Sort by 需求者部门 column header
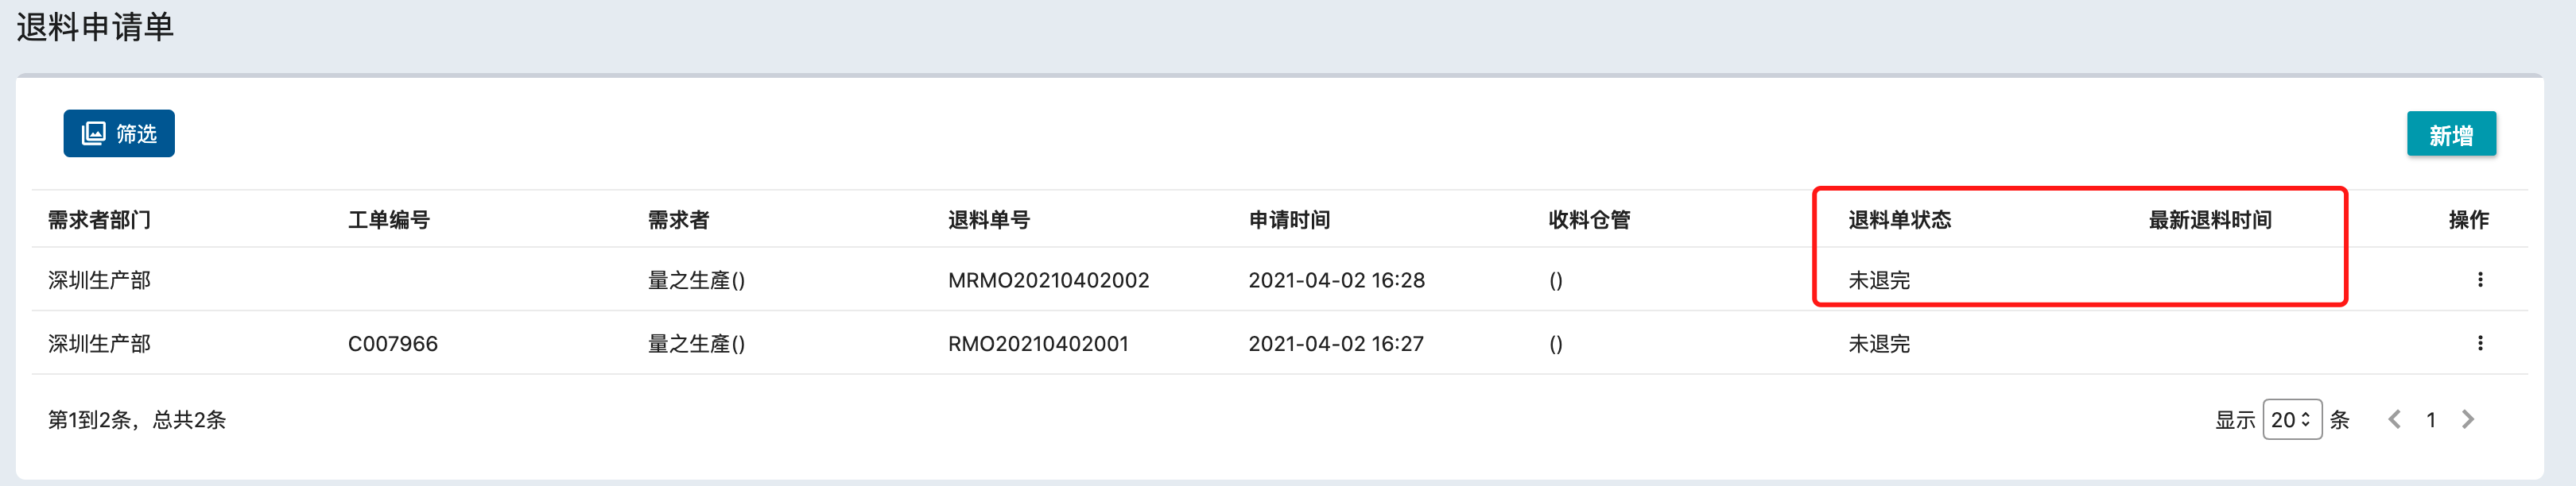 click(100, 219)
